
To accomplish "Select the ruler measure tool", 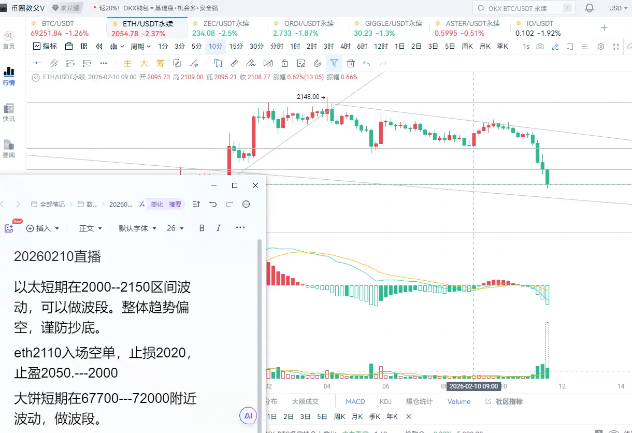I will 234,63.
